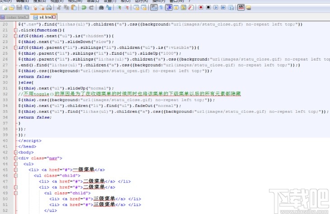The image size is (330, 214).
Task: Click line number 20 in margin
Action: (x=5, y=24)
